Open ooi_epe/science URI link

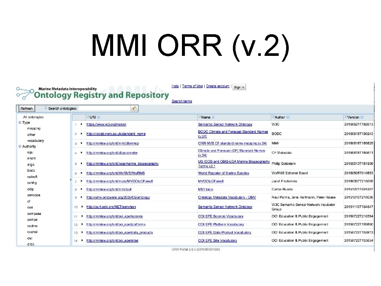point(115,216)
